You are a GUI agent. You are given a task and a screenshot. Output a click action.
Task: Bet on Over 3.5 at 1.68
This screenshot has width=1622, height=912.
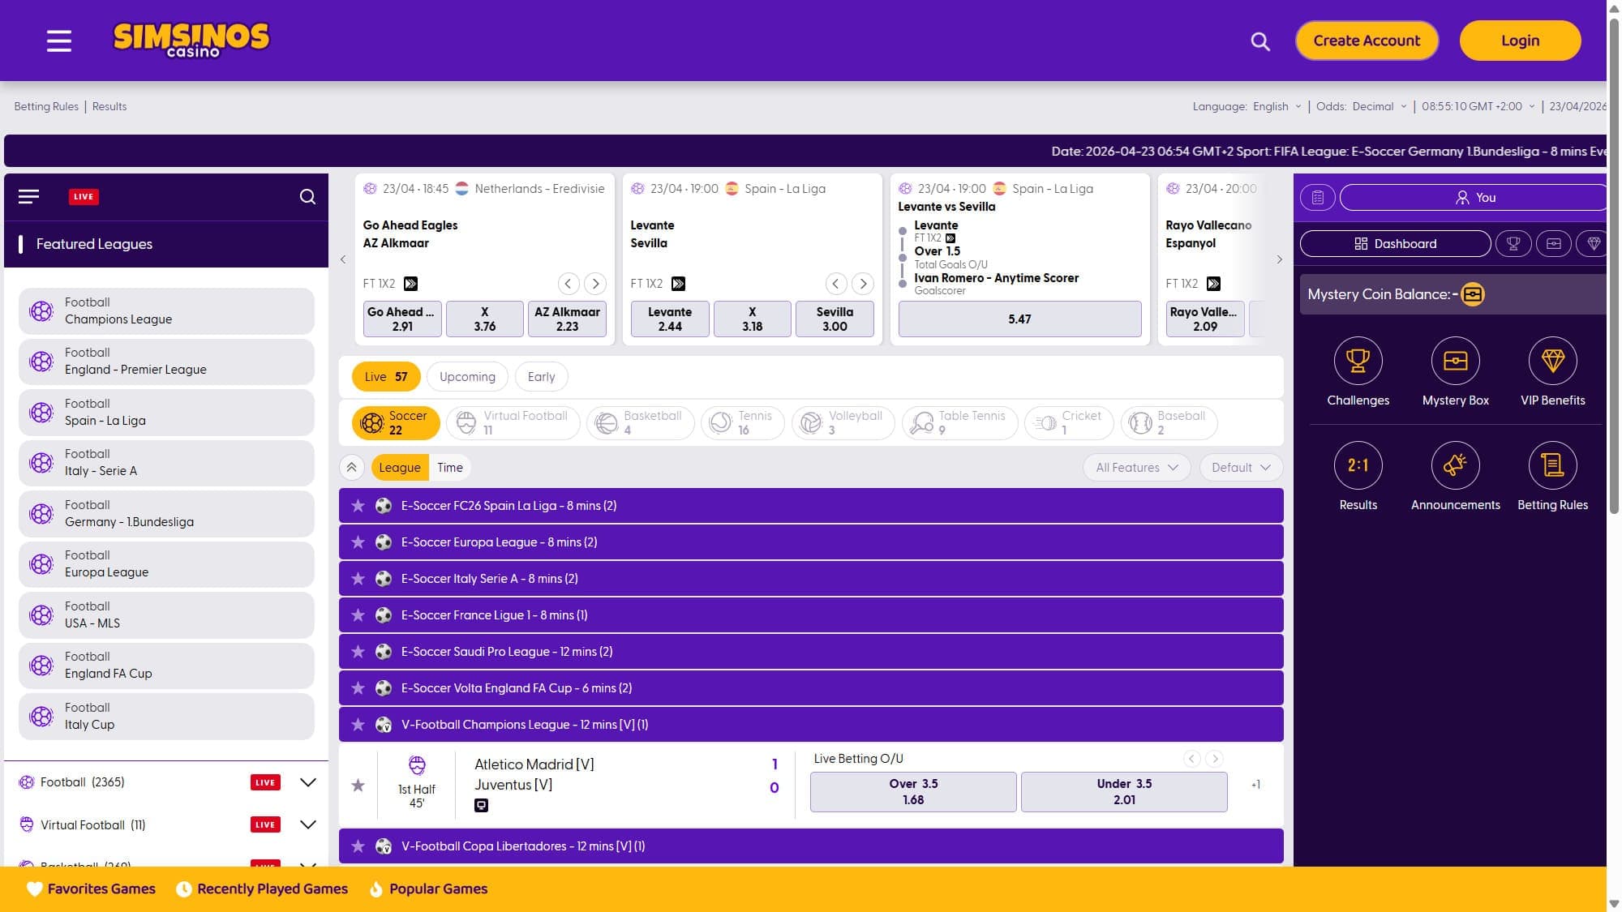coord(913,792)
